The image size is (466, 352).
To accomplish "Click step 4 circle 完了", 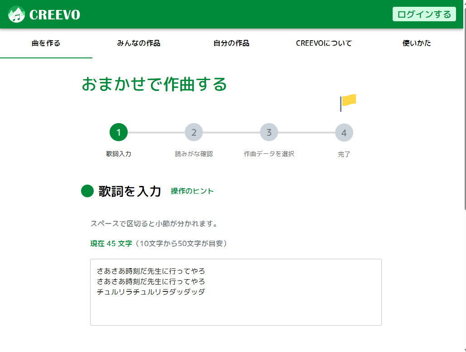I will tap(344, 133).
